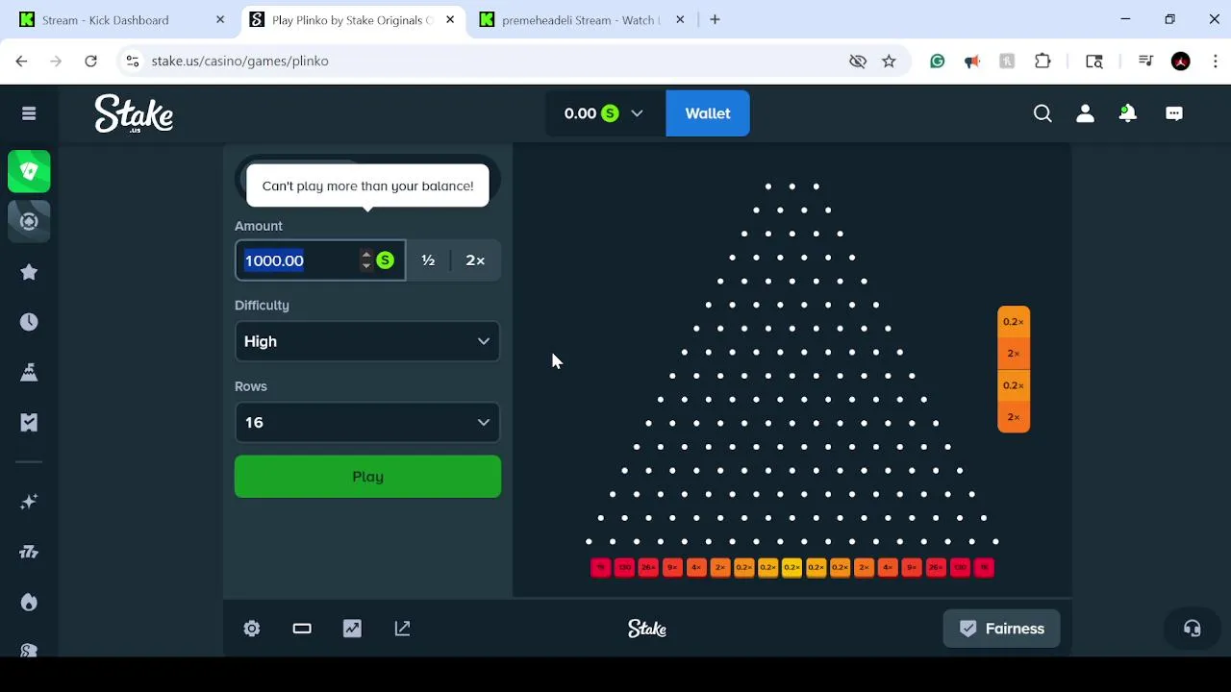The image size is (1231, 692).
Task: Click the green Stake Cash currency icon in amount field
Action: coord(385,260)
